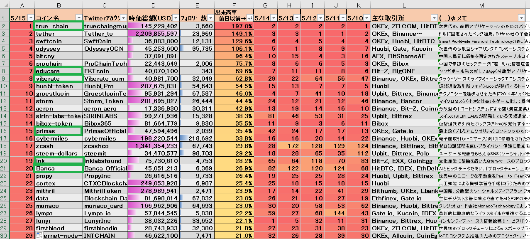This screenshot has height=239, width=530.
Task: Open filter arrow on 5/15 column
Action: [30, 18]
